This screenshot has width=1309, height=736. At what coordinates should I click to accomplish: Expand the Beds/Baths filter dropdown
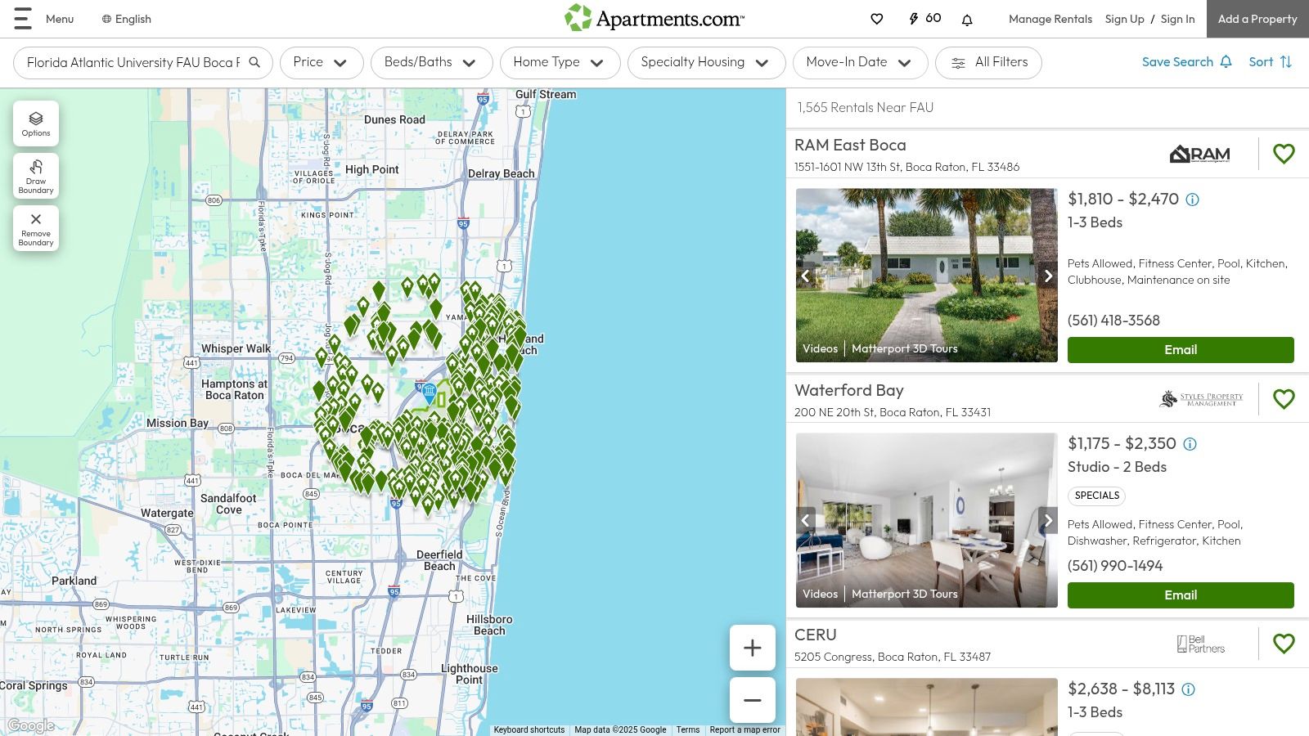pos(432,62)
